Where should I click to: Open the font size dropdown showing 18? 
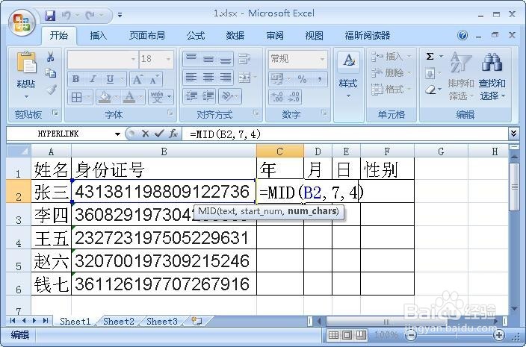[168, 59]
